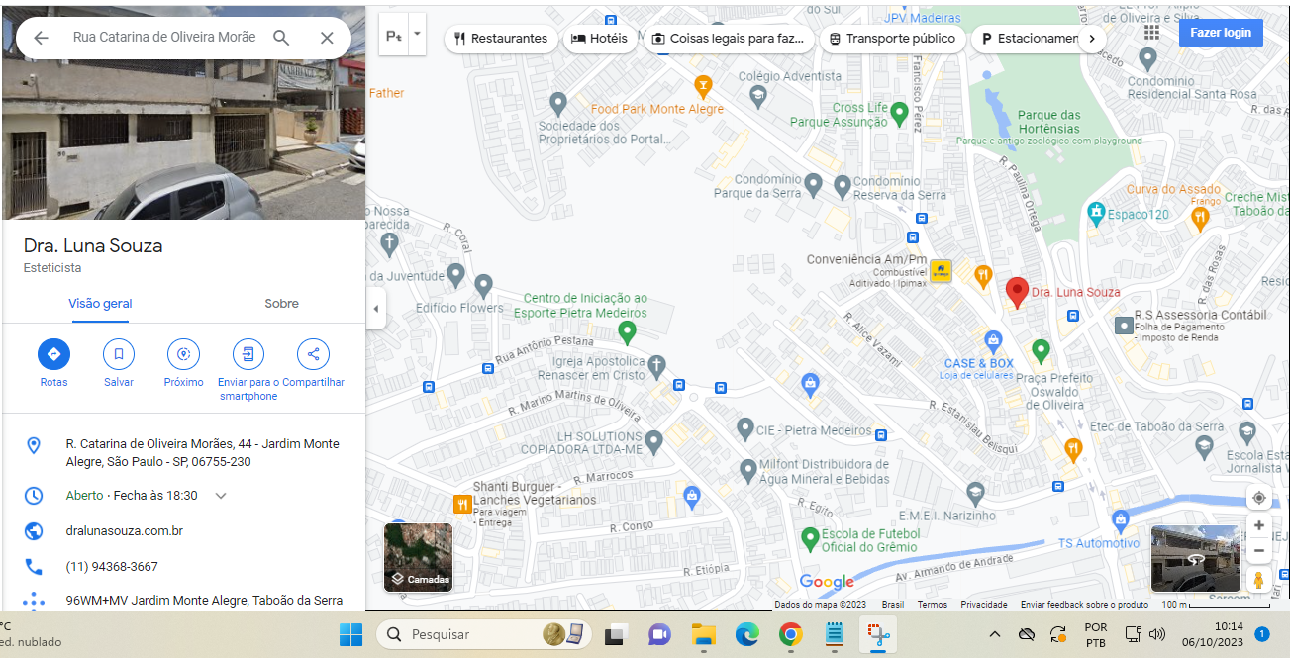Open the transit mode dropdown arrow

coord(417,34)
